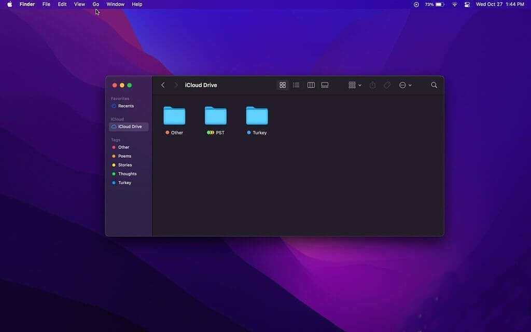Click the iCloud Drive window title

201,86
